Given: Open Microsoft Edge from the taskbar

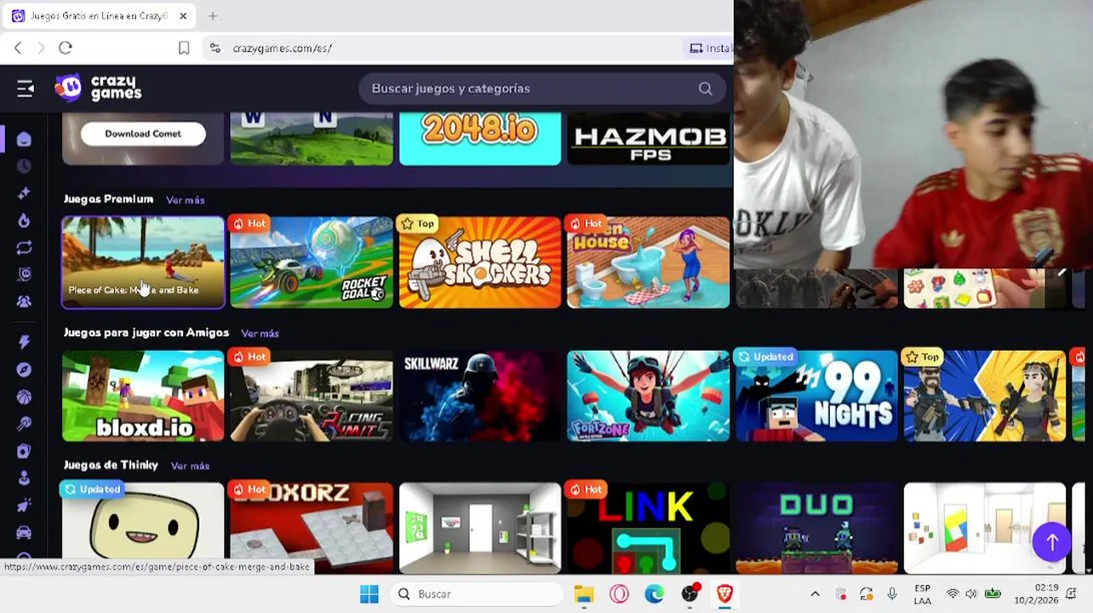Looking at the screenshot, I should pyautogui.click(x=654, y=594).
